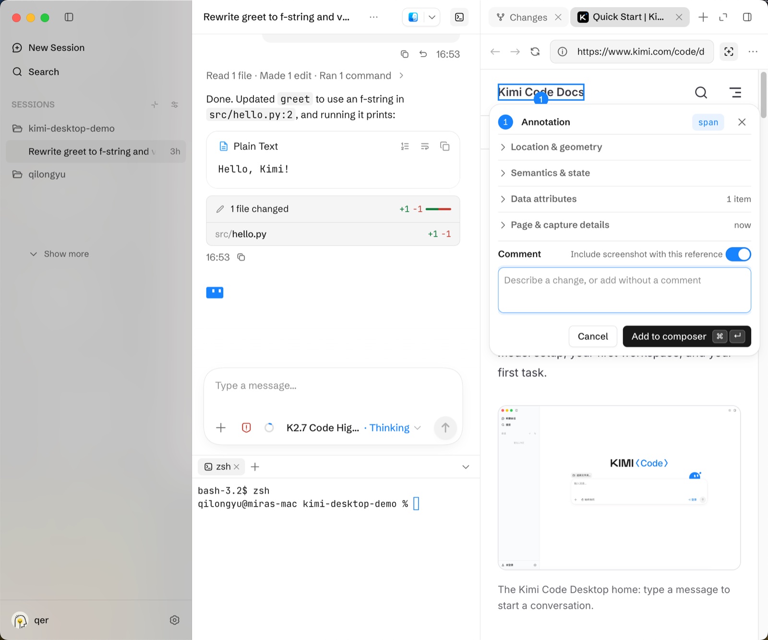
Task: Open in Finder app button
Action: point(413,17)
